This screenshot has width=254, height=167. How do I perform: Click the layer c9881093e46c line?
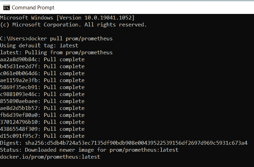coord(42,94)
